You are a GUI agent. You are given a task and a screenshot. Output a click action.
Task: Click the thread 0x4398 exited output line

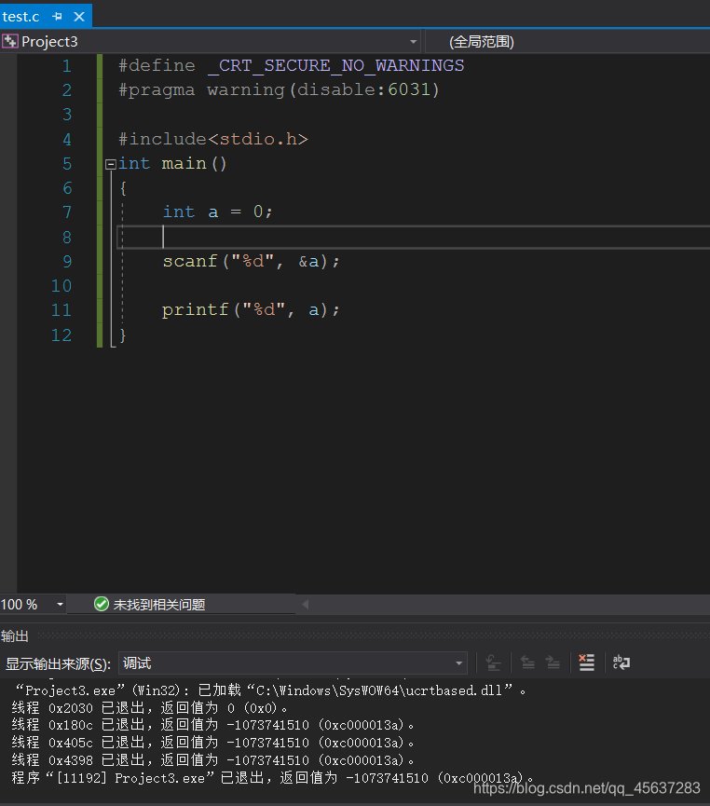coord(212,760)
